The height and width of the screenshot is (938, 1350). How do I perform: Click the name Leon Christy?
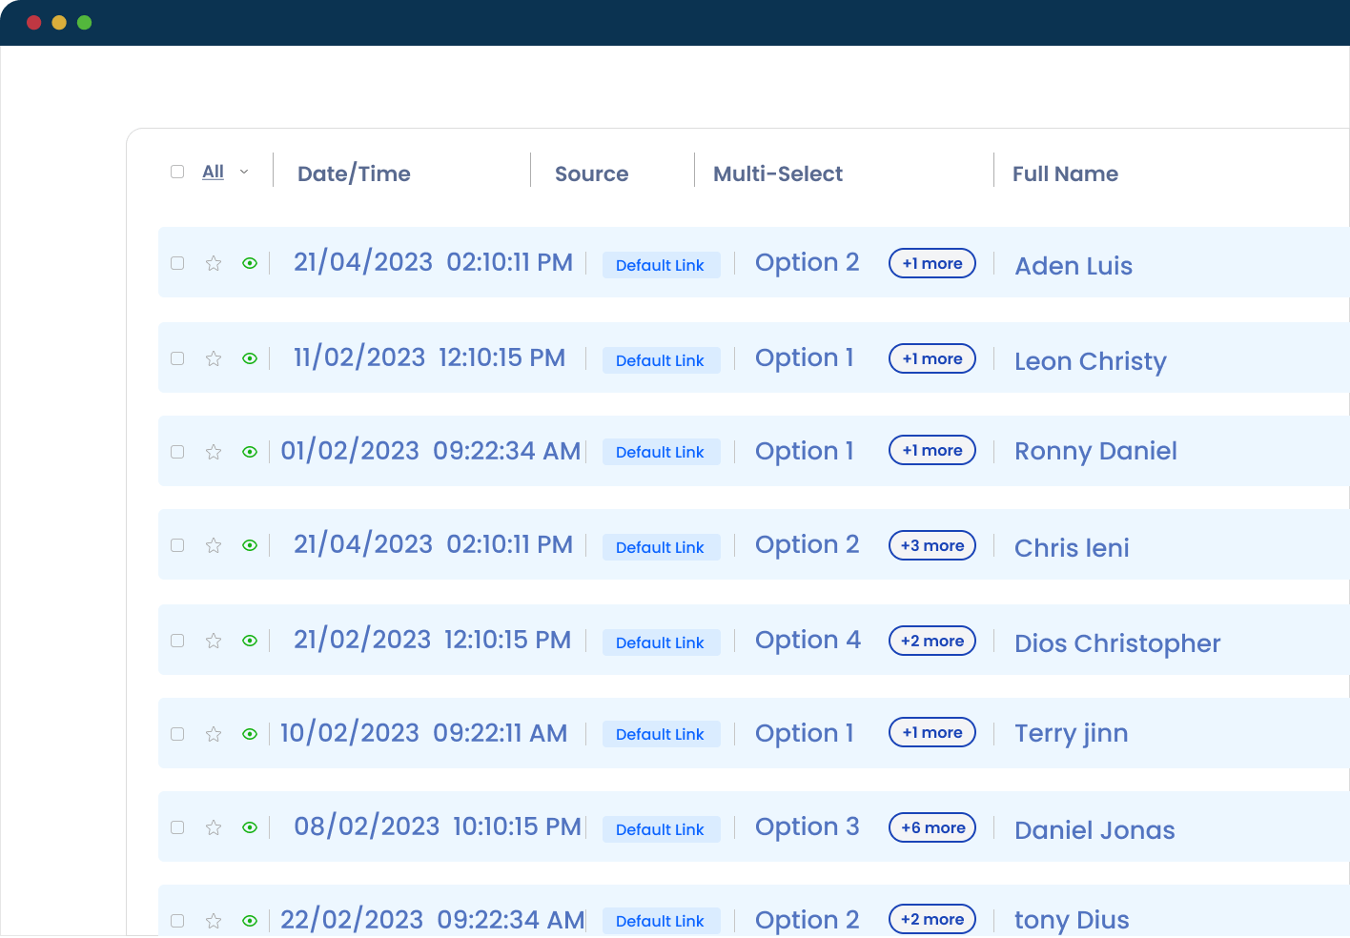pyautogui.click(x=1091, y=362)
